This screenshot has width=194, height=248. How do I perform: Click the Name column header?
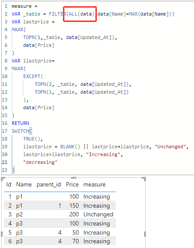24,184
